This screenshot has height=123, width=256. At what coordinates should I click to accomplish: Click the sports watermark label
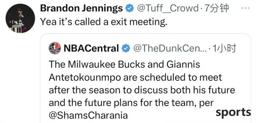pyautogui.click(x=233, y=112)
